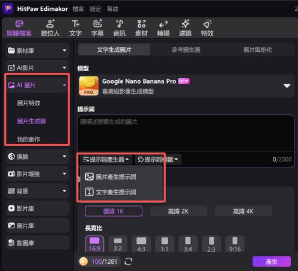
Task: Click the 素材庫 folder icon
Action: pos(11,51)
